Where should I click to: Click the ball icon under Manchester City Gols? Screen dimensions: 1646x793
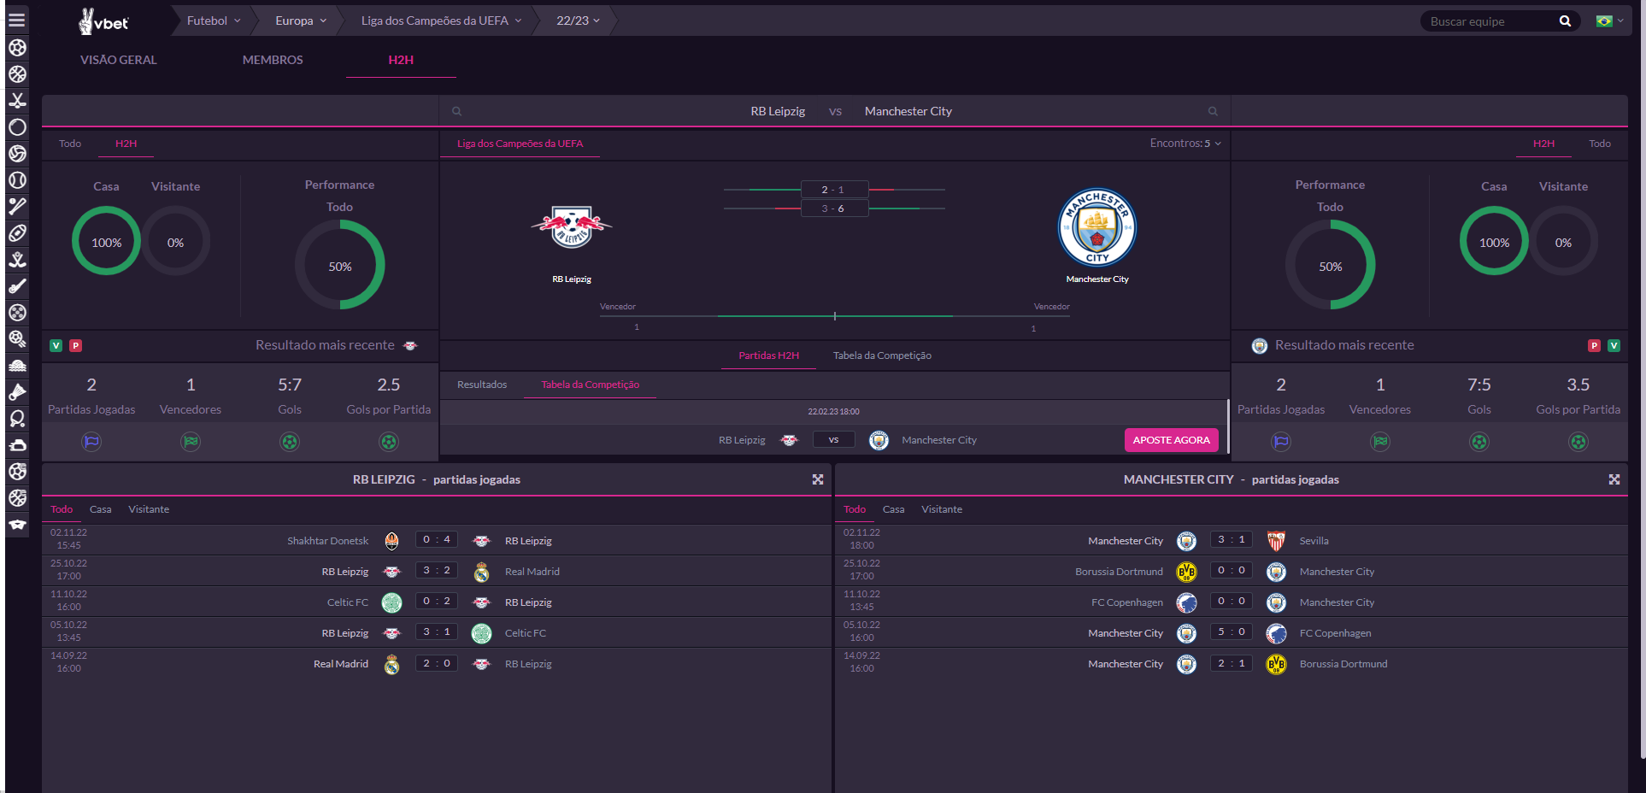(x=1479, y=442)
